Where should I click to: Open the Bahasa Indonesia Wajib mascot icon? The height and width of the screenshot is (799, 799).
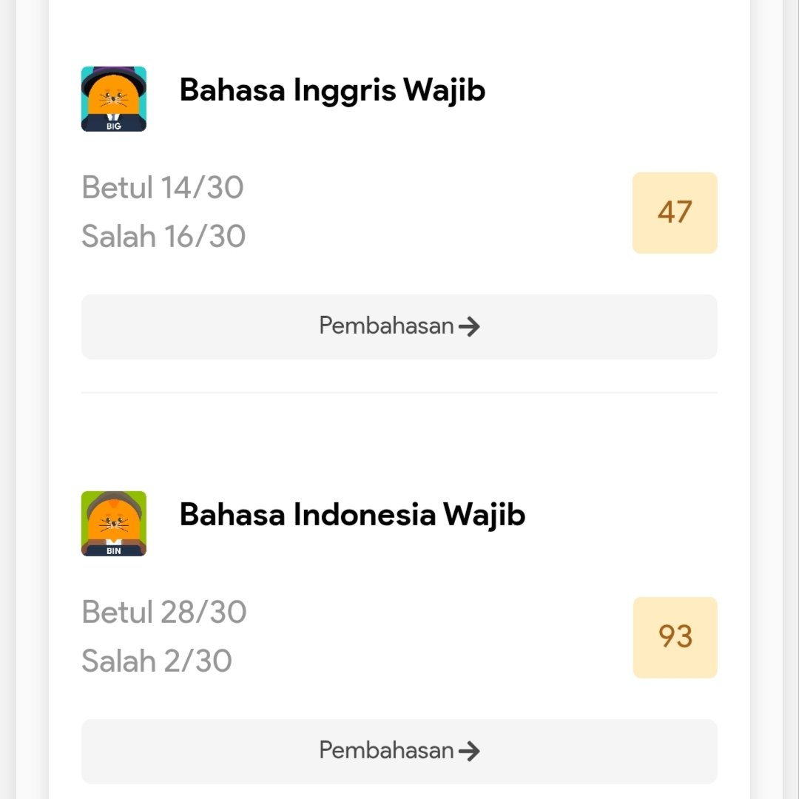114,523
